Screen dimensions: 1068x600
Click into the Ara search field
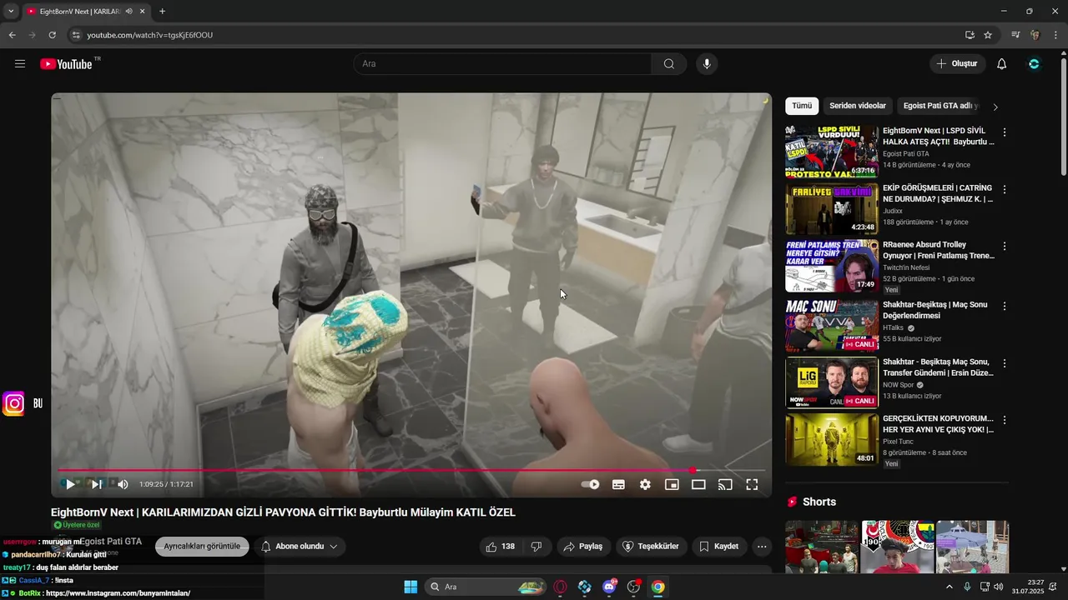click(x=503, y=64)
